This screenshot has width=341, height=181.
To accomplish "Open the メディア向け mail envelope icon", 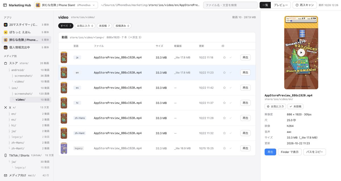I will (6, 175).
